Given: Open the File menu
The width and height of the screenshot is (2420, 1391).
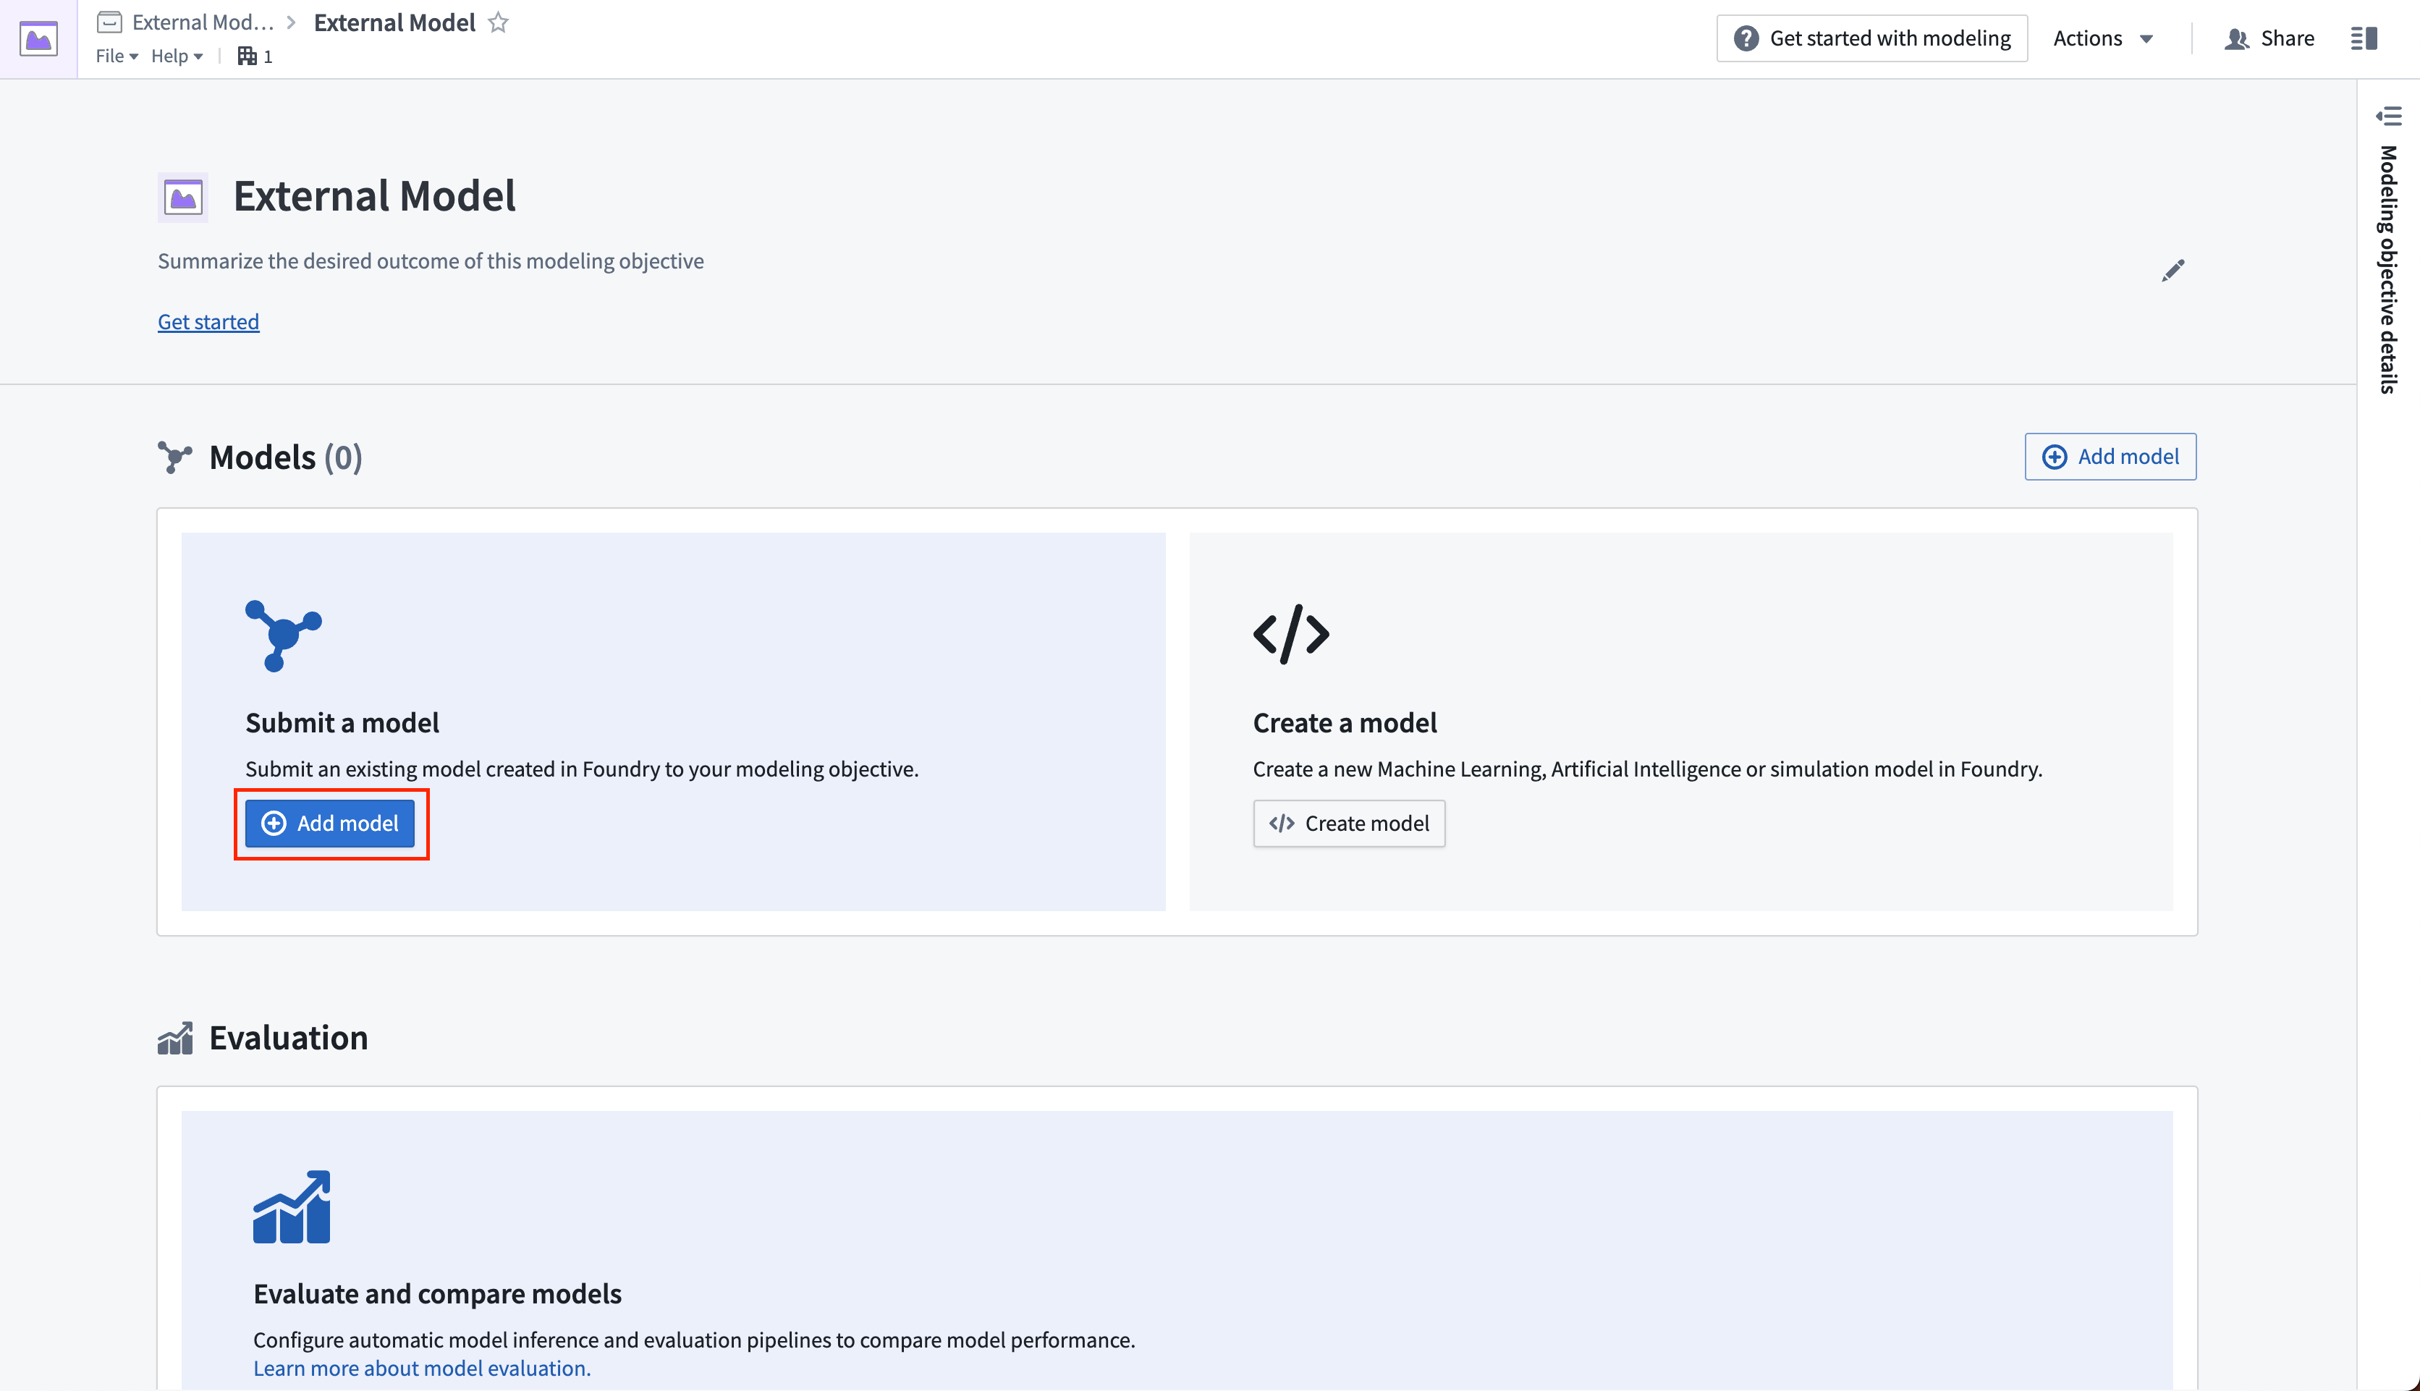Looking at the screenshot, I should pyautogui.click(x=113, y=55).
